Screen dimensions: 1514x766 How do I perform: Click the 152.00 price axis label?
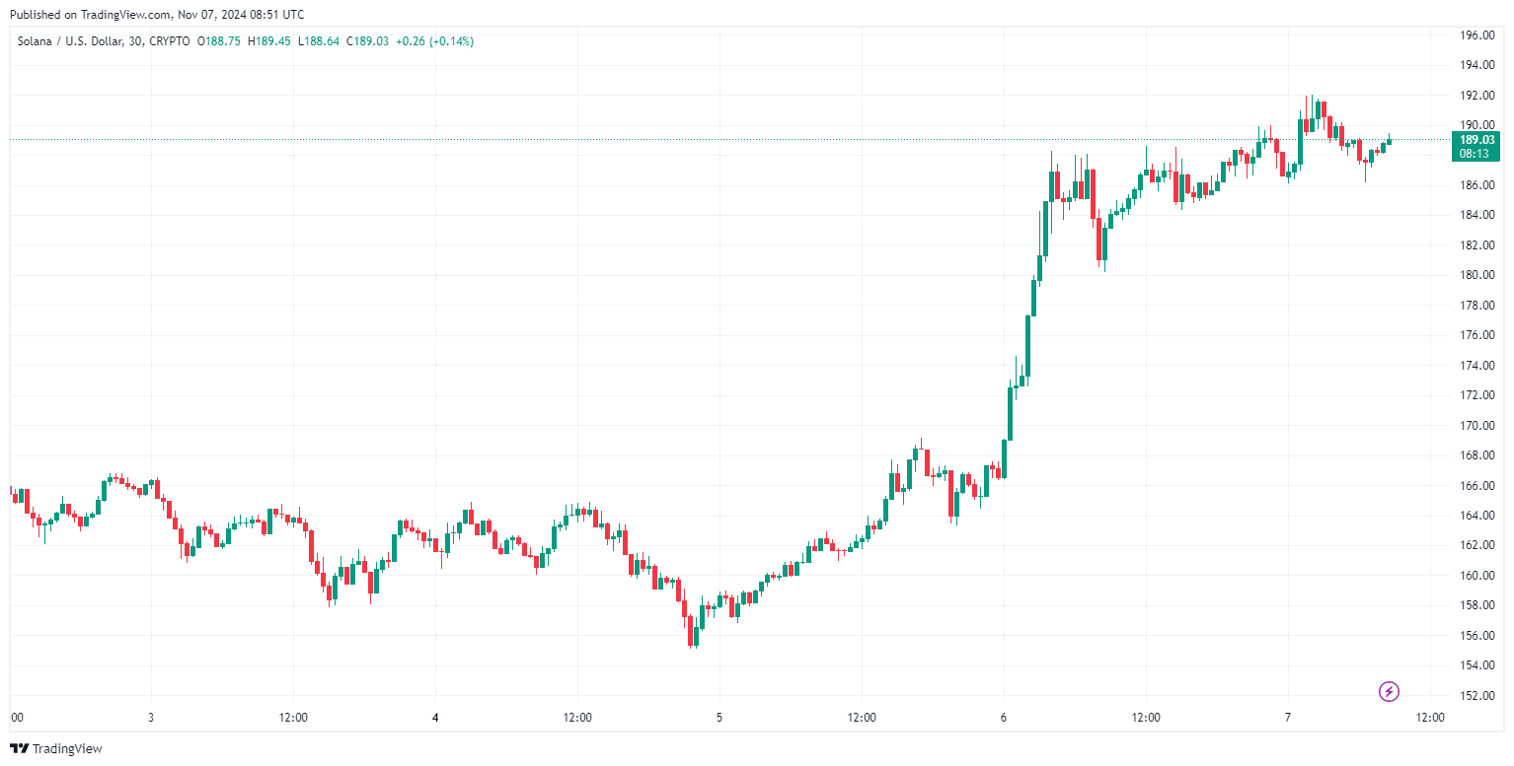pyautogui.click(x=1476, y=696)
